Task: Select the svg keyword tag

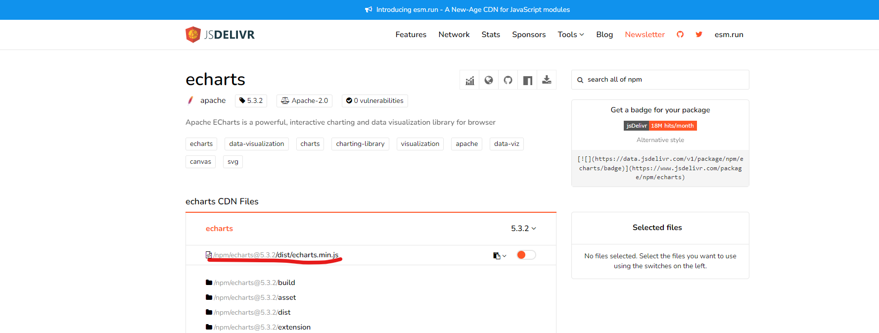Action: tap(233, 162)
